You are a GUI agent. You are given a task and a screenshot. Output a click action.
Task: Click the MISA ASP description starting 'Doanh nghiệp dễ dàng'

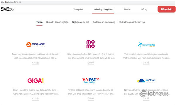pyautogui.click(x=35, y=56)
